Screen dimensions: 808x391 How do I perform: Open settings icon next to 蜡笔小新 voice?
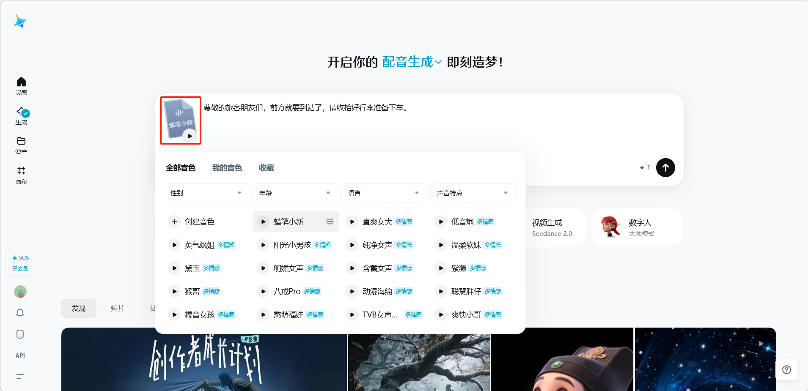coord(330,221)
